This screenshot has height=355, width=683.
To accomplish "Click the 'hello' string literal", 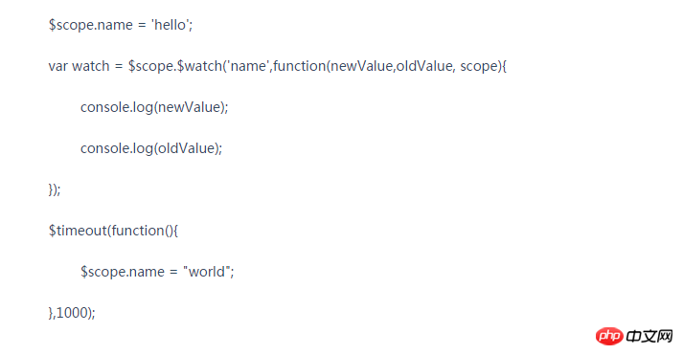I will [x=170, y=25].
